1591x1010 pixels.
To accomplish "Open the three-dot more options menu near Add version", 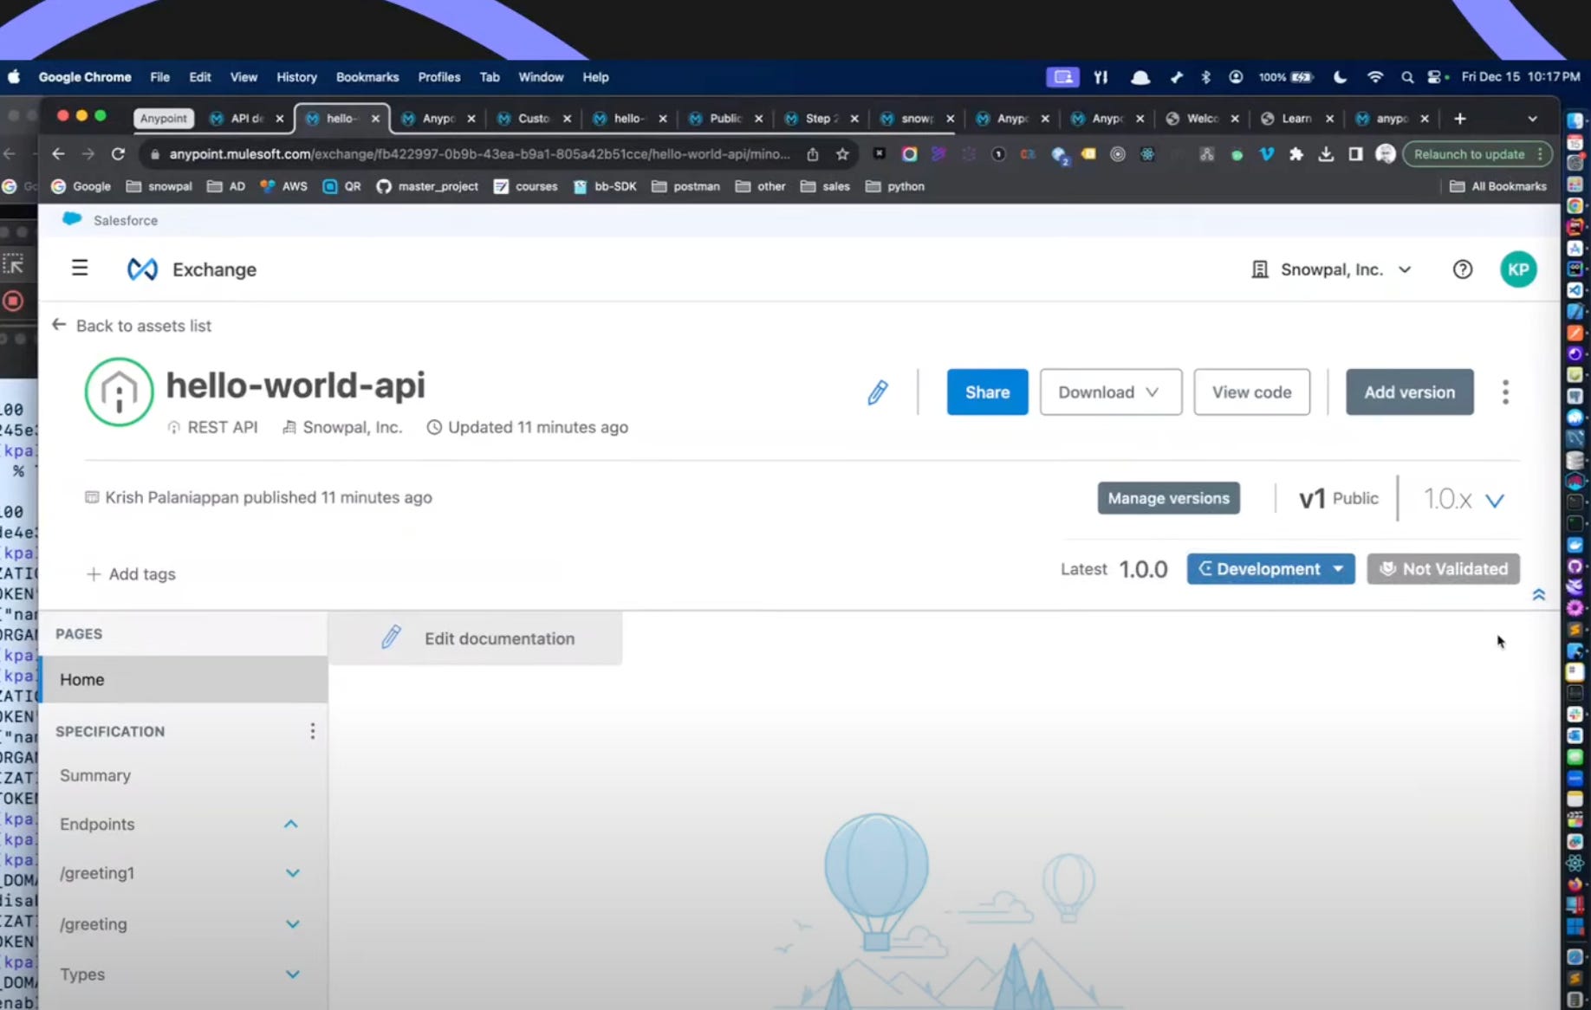I will click(x=1505, y=392).
